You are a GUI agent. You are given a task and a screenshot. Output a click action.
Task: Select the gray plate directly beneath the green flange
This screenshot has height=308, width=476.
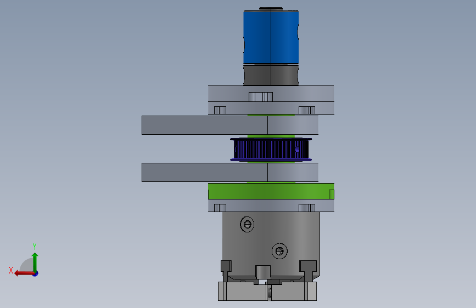(x=271, y=206)
